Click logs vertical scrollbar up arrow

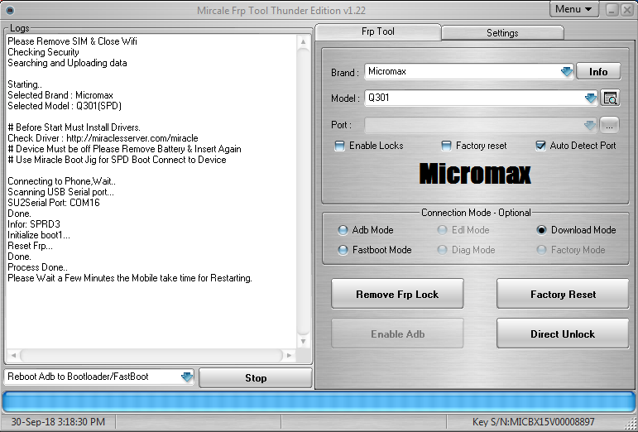[x=303, y=41]
